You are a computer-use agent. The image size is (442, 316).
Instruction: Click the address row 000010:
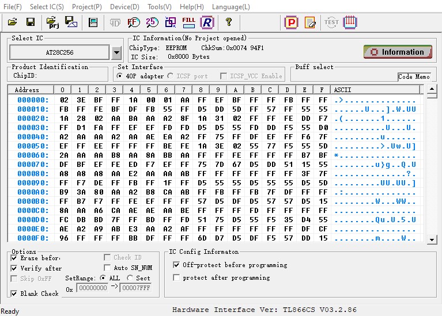33,109
